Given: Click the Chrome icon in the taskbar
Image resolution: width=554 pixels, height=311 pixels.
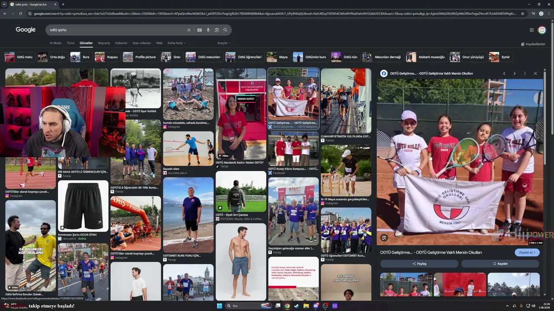Looking at the screenshot, I should 287,306.
